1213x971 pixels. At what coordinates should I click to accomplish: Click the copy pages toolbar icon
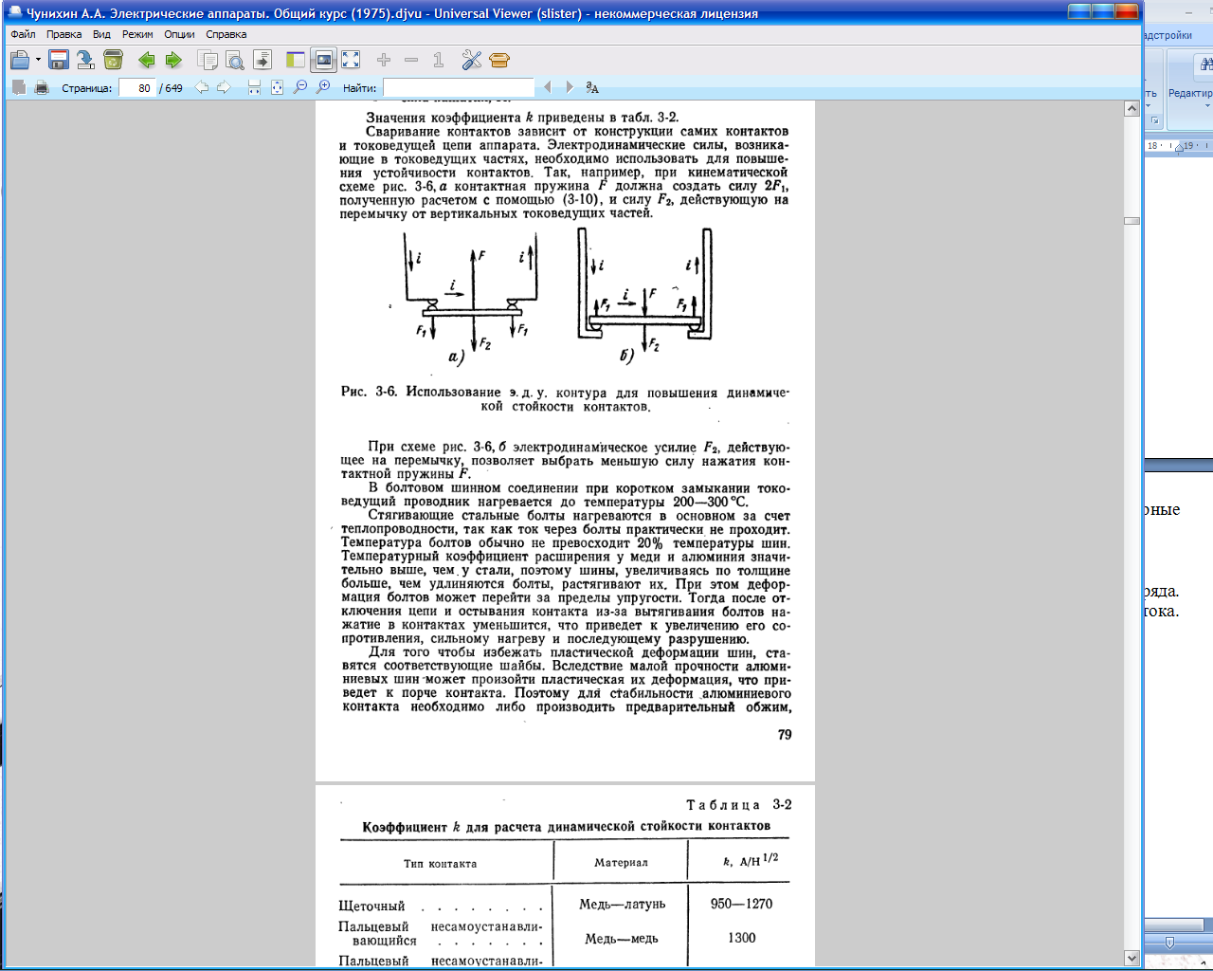208,60
